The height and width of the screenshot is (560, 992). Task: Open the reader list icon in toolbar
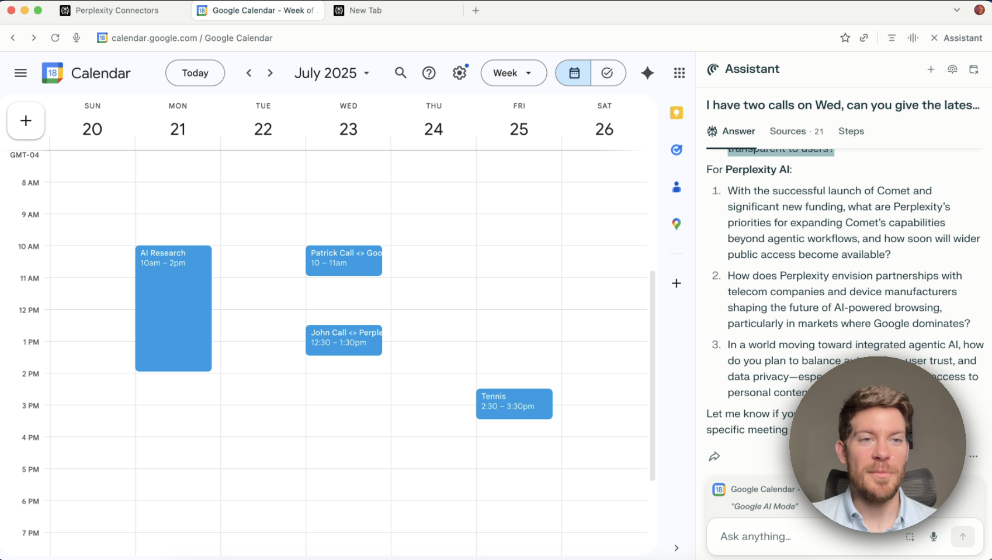click(x=892, y=38)
